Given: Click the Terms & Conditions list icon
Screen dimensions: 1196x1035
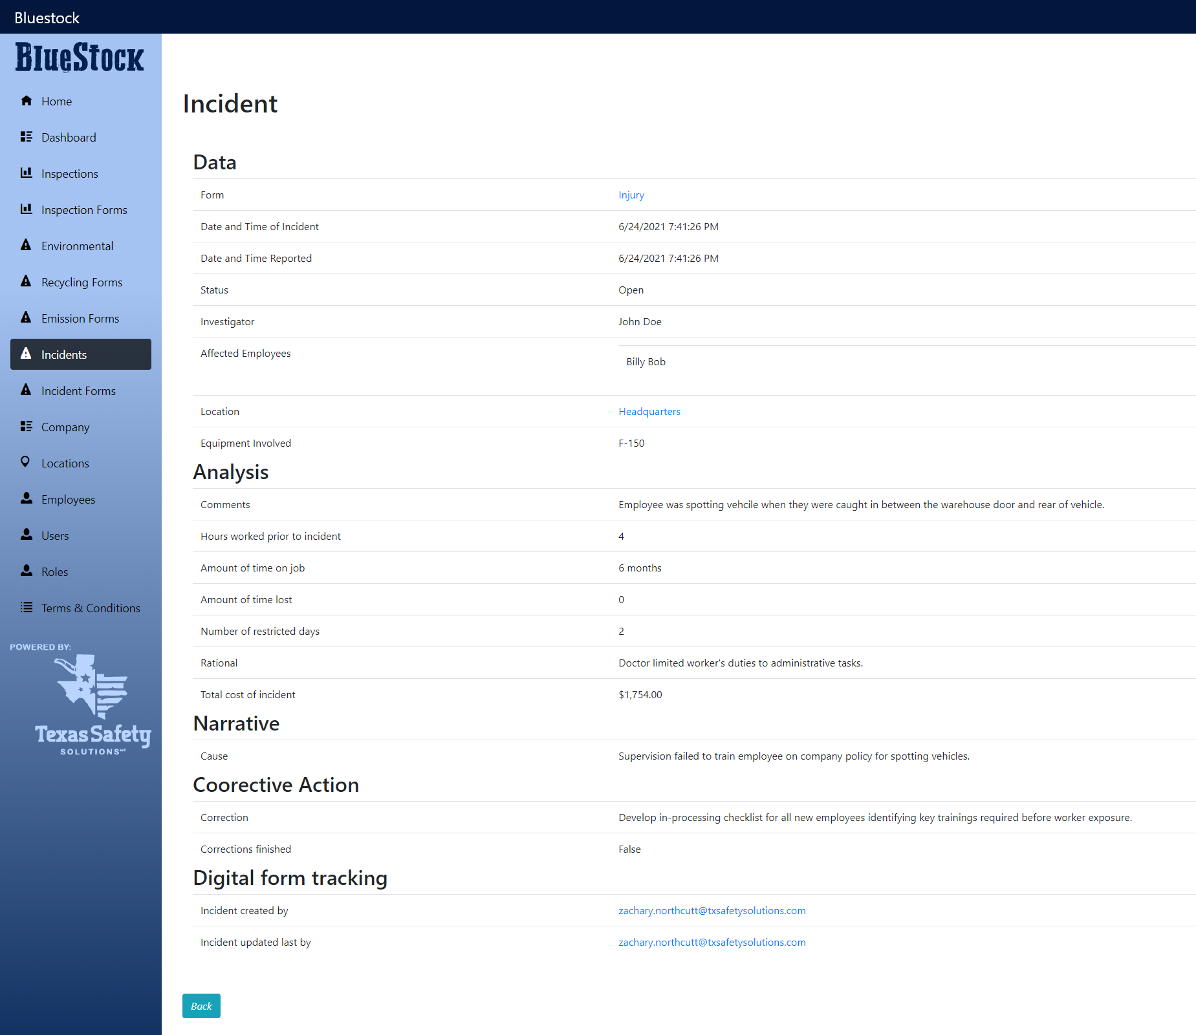Looking at the screenshot, I should point(27,608).
